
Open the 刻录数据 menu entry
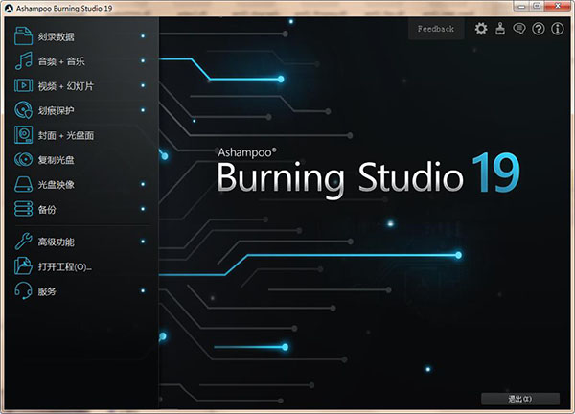tap(81, 35)
